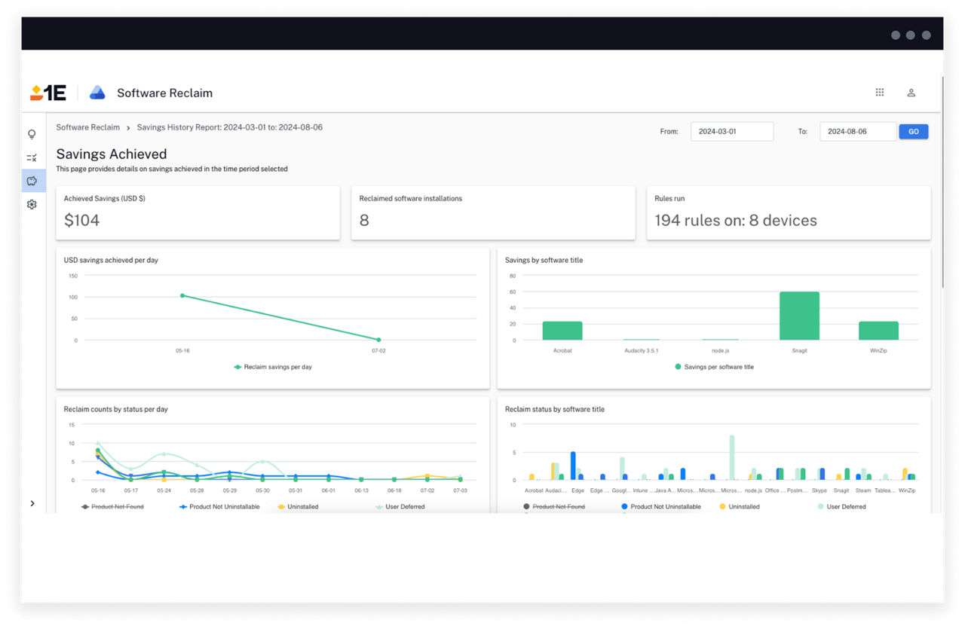Click the WinZip bar in Savings by software title
The image size is (965, 629).
coord(878,331)
